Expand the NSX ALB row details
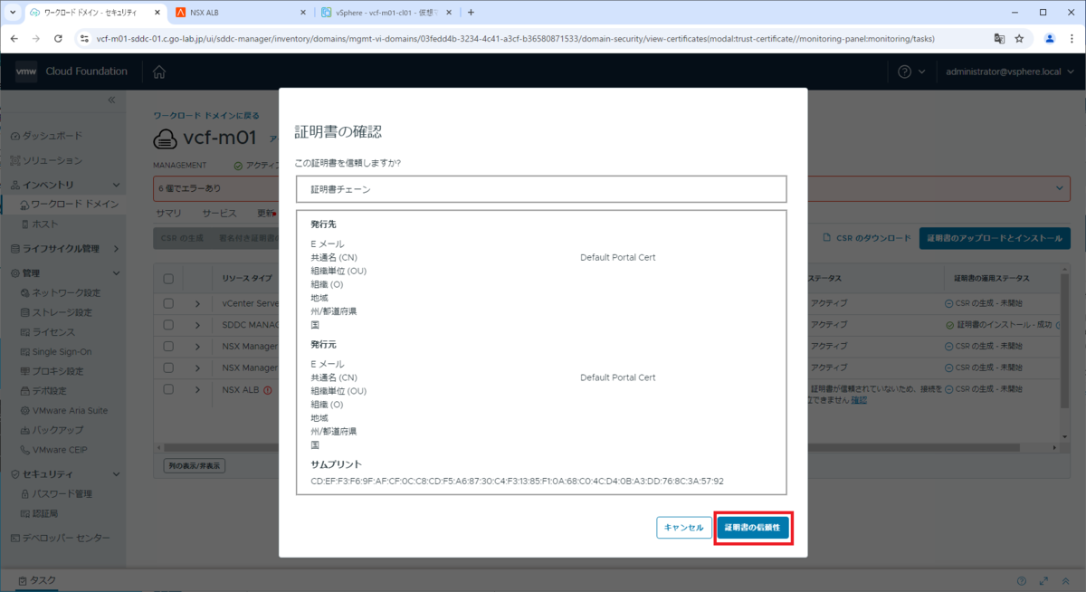Image resolution: width=1086 pixels, height=592 pixels. [x=196, y=390]
